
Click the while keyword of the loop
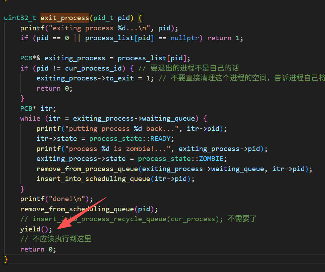click(x=30, y=119)
